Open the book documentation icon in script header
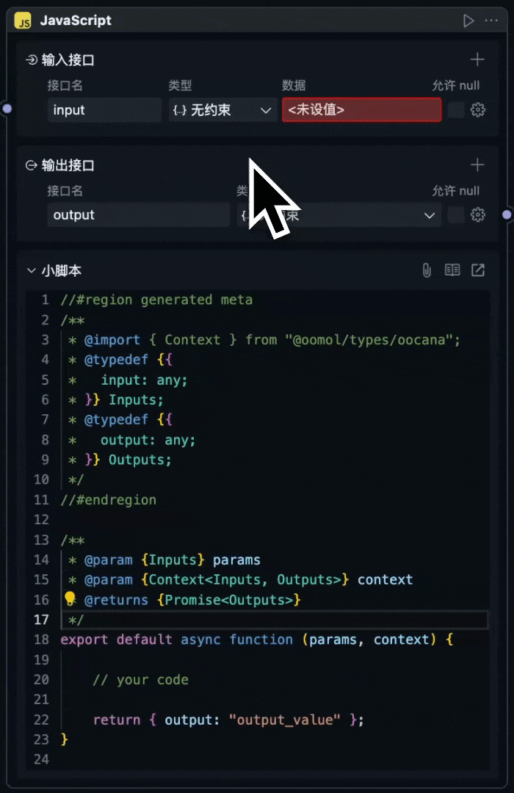This screenshot has width=514, height=793. [x=452, y=270]
